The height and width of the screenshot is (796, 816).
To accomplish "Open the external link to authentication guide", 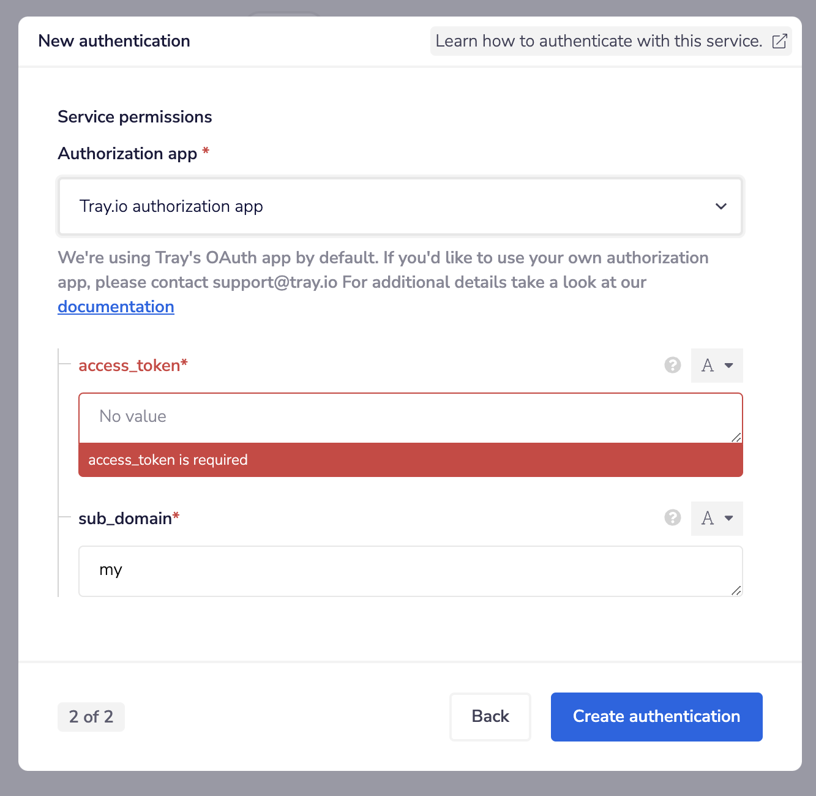I will point(779,41).
